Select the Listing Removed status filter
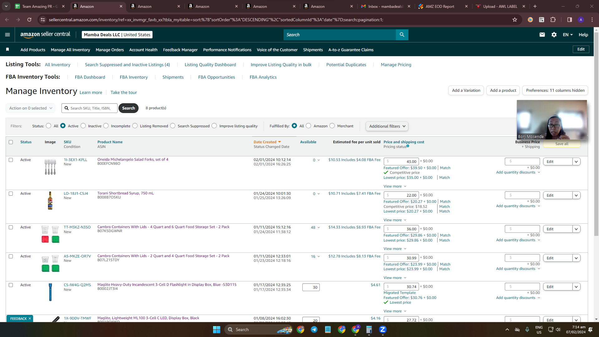The width and height of the screenshot is (599, 337). pos(135,126)
